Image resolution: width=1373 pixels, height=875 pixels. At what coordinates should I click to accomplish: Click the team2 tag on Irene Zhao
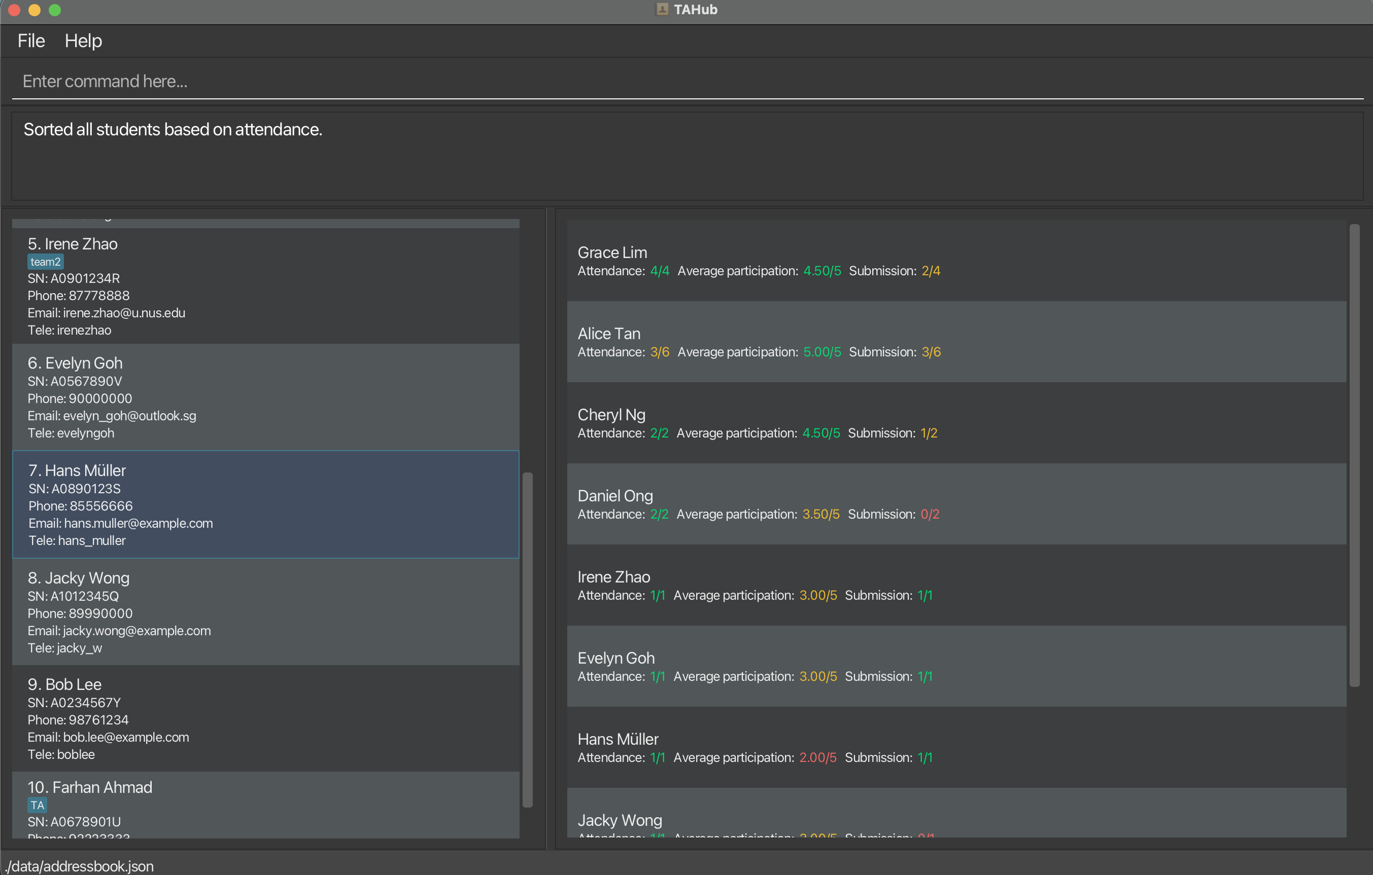pos(45,262)
